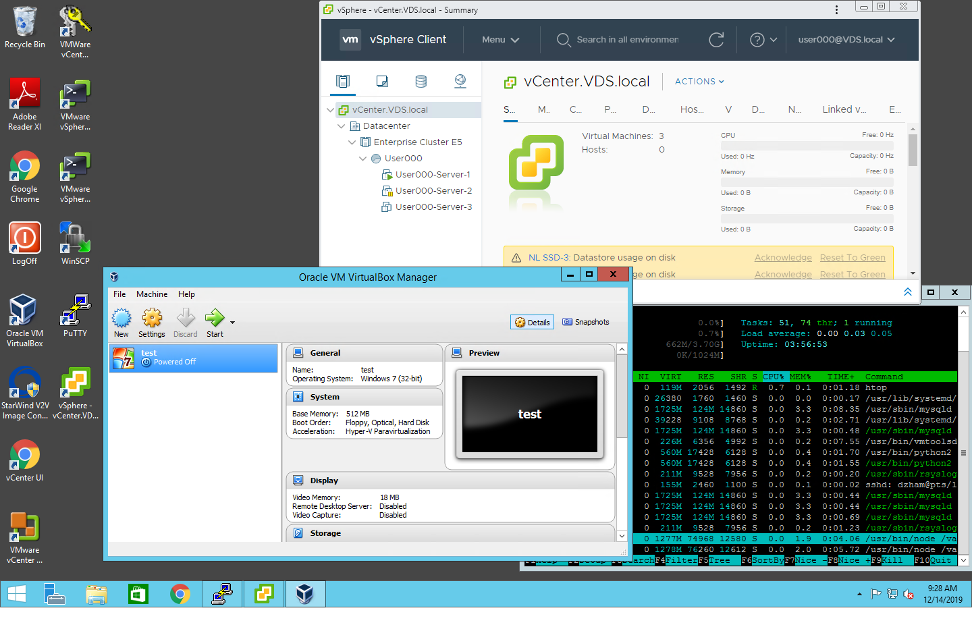Open the vSphere help question mark icon
This screenshot has height=629, width=972.
point(757,40)
